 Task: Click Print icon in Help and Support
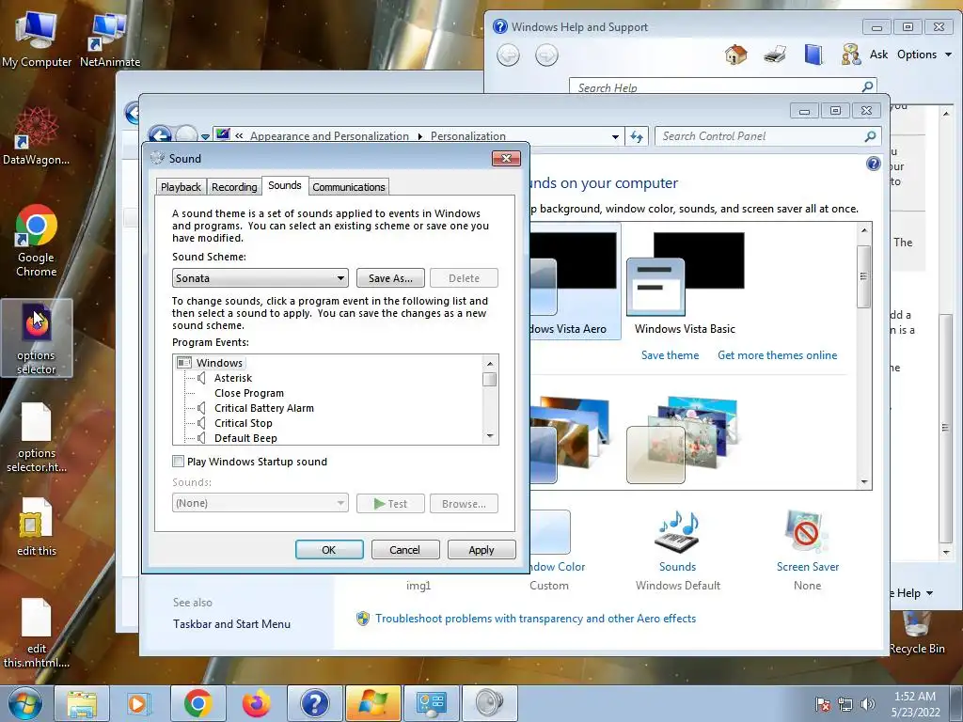point(775,55)
